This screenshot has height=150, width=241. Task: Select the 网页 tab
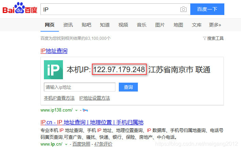(x=50, y=25)
